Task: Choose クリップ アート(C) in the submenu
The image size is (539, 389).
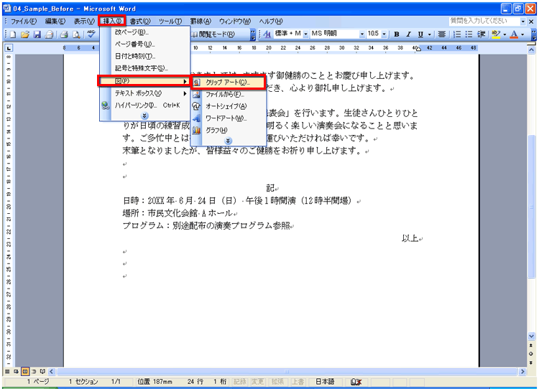Action: click(229, 83)
